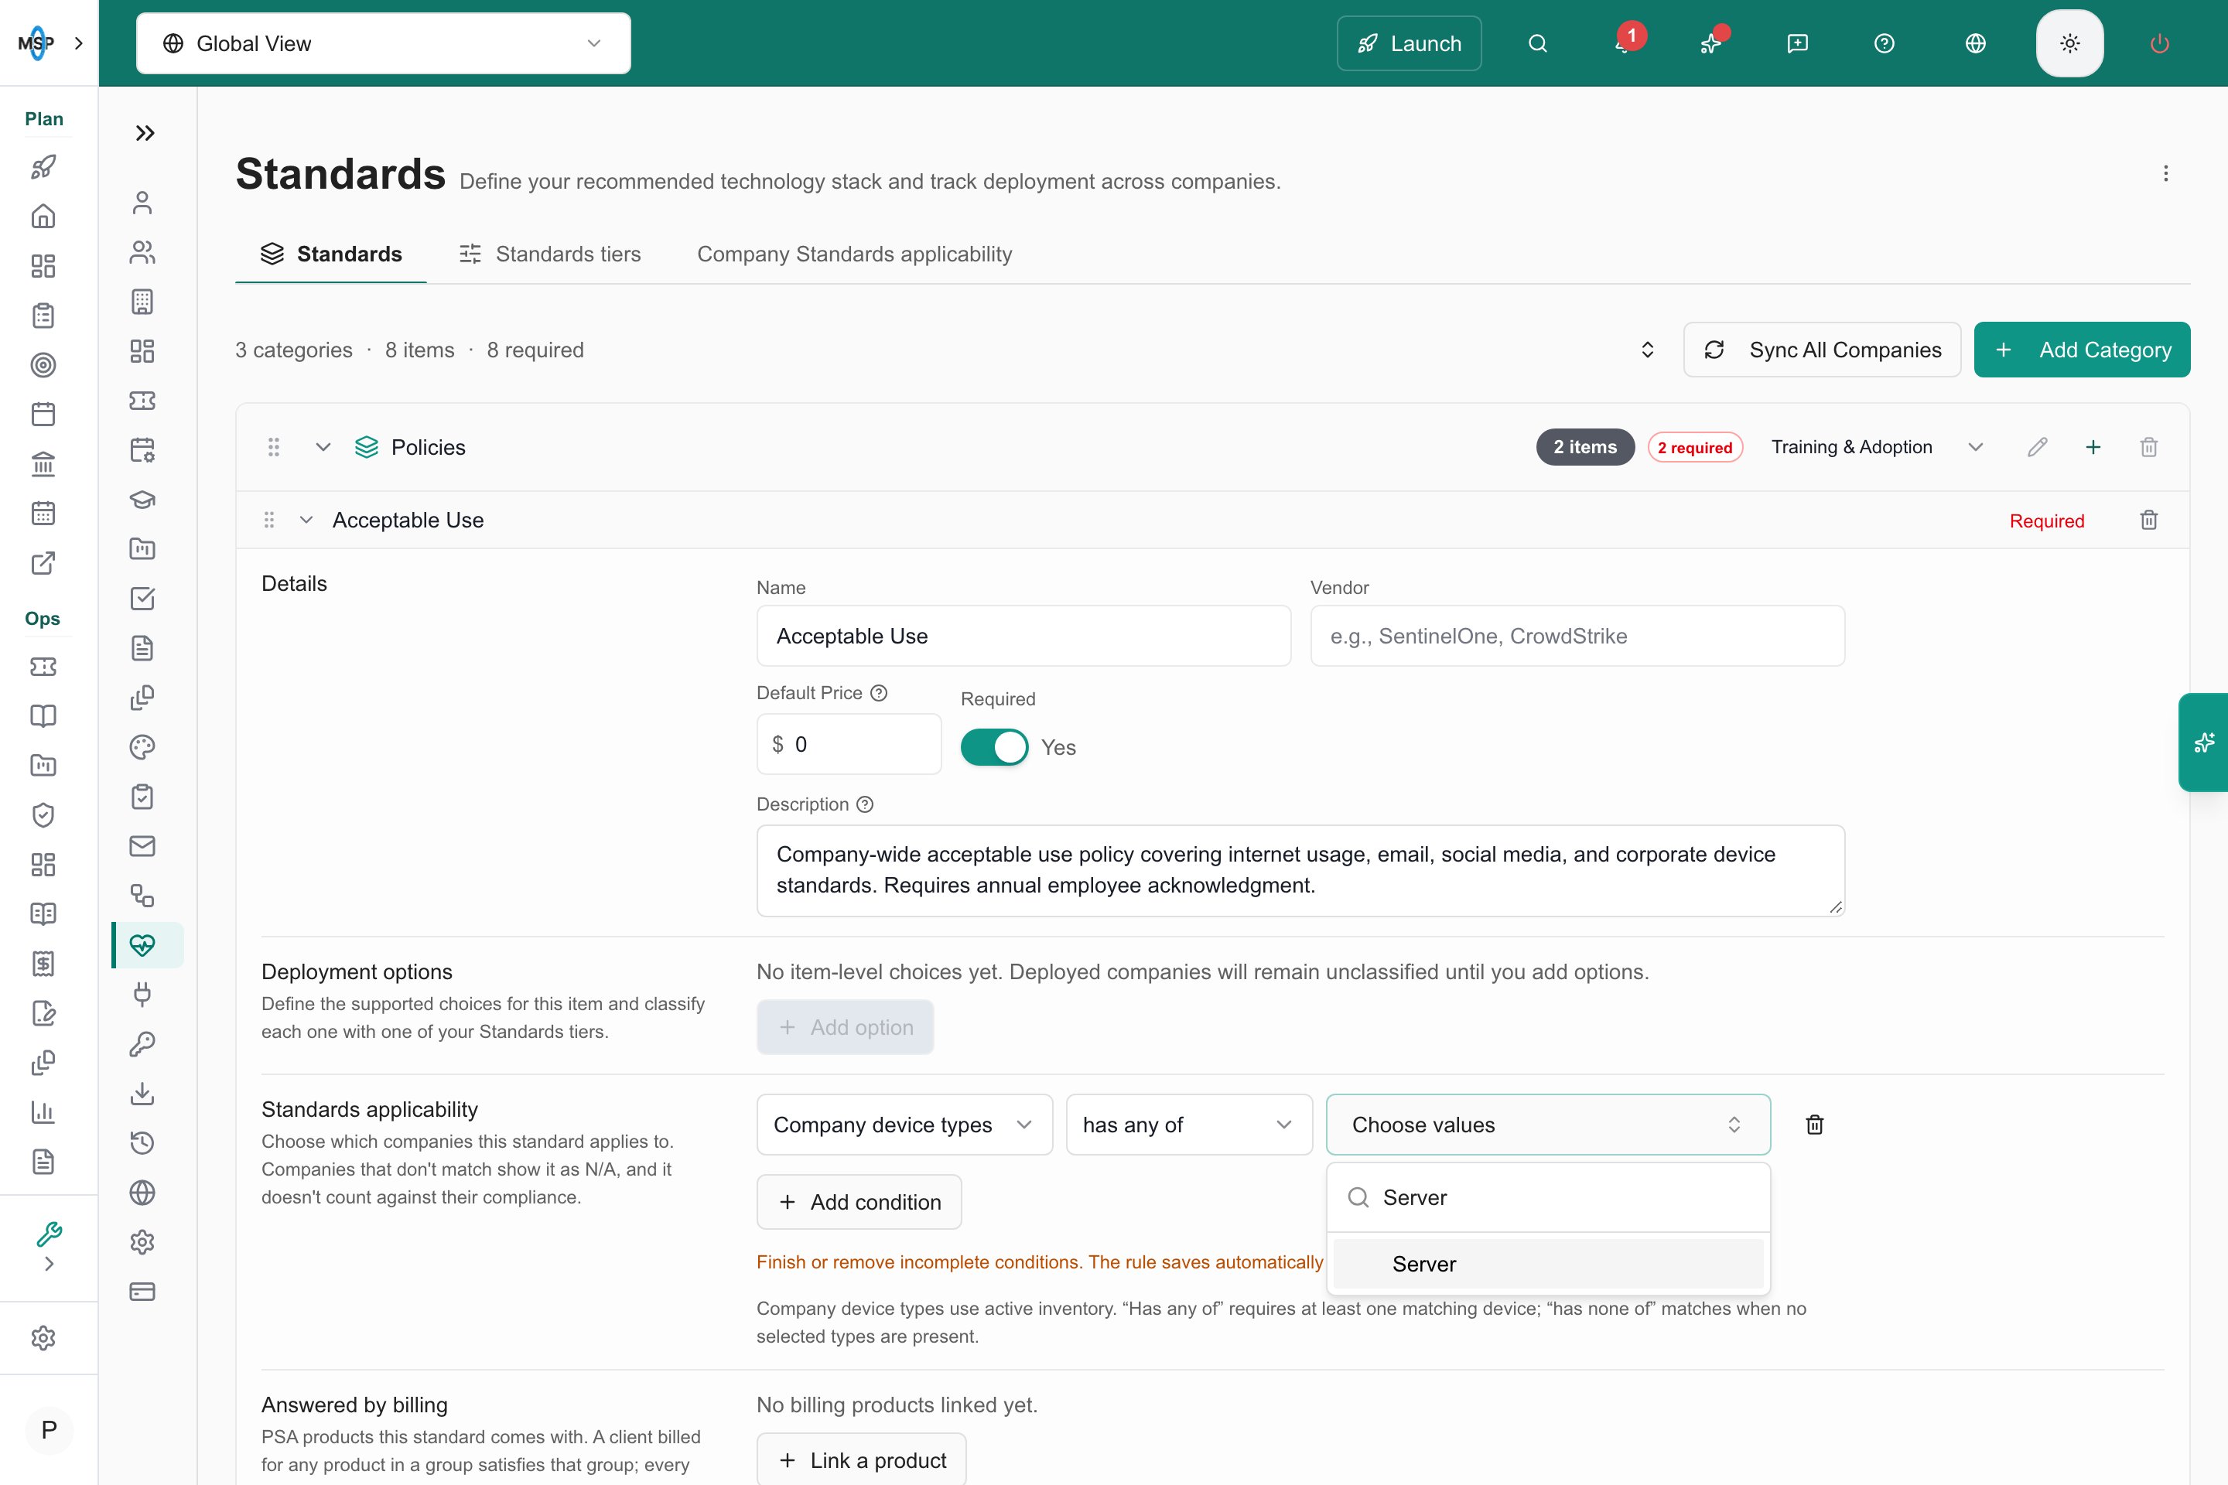
Task: Open the floating AI assistant side tab
Action: click(x=2203, y=742)
